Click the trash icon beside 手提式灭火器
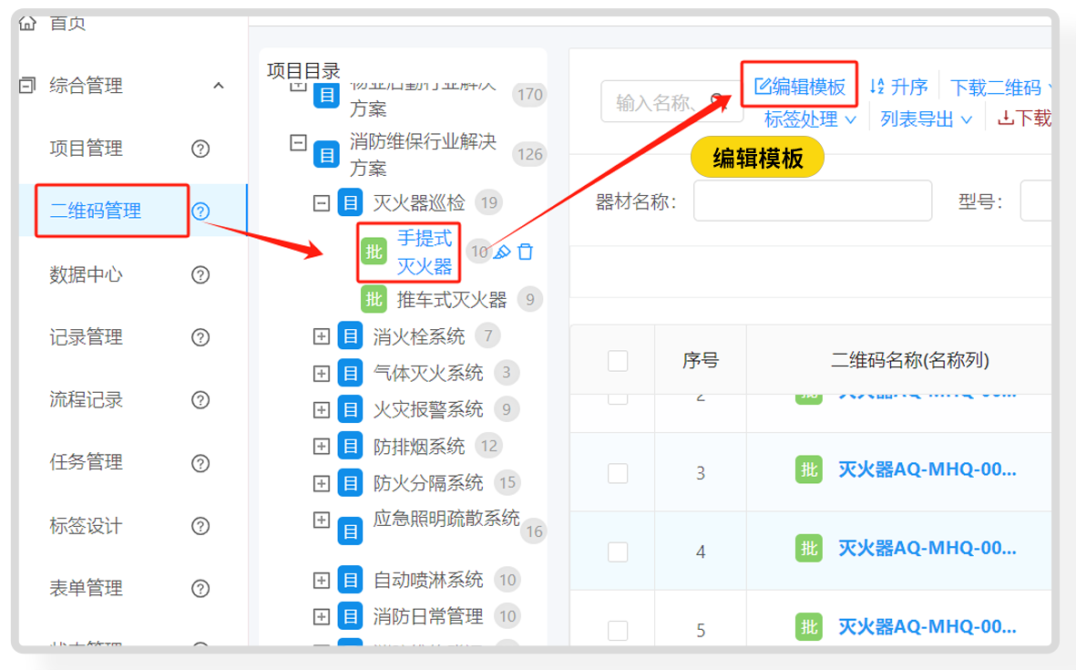The image size is (1076, 670). 526,252
